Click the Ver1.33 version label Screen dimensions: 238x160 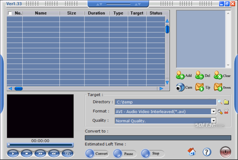(x=14, y=4)
